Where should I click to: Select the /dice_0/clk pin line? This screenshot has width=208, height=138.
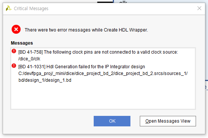[29, 59]
